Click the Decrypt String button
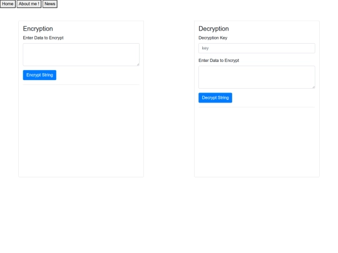The image size is (338, 253). point(215,97)
